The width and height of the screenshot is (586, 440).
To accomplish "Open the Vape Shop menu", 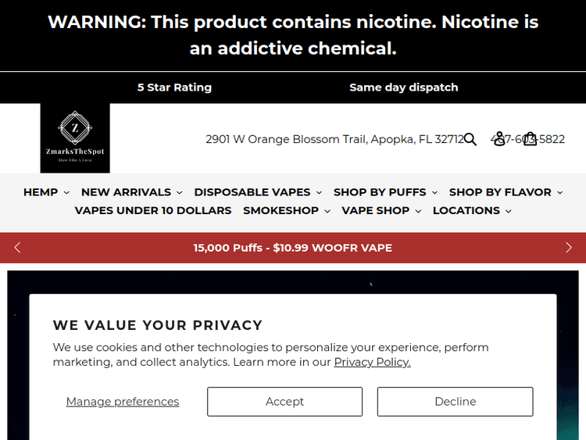I will point(381,210).
